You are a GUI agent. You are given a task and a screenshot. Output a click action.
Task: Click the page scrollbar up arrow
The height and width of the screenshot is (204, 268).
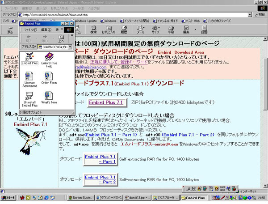click(265, 39)
